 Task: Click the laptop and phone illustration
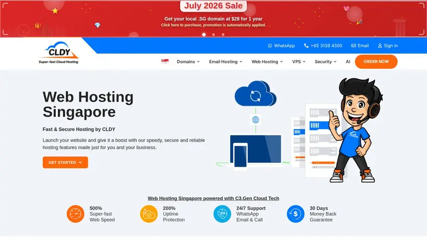click(255, 151)
